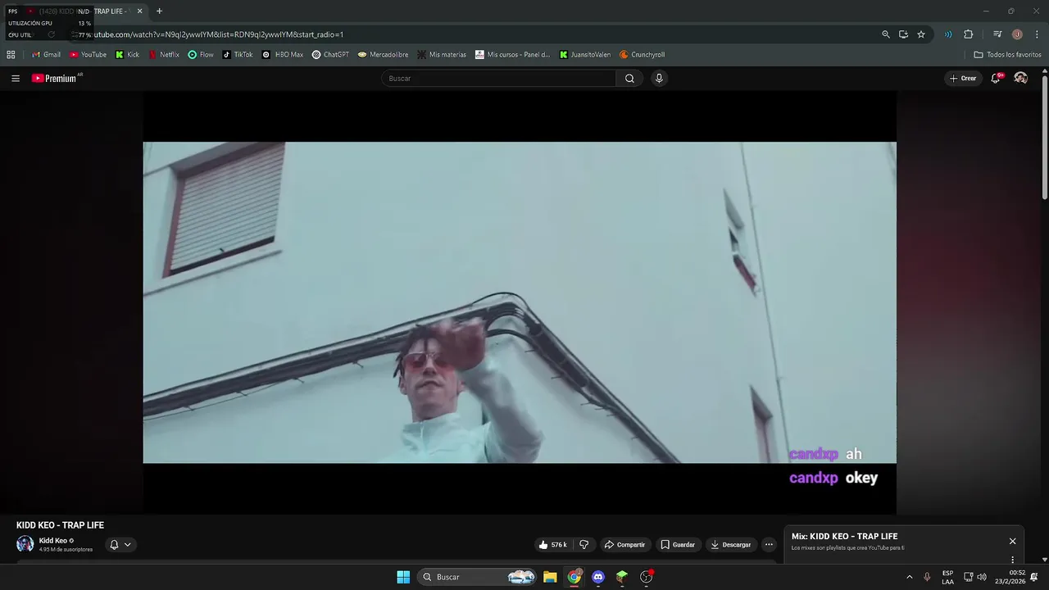The image size is (1049, 590).
Task: Open a new browser tab
Action: (159, 11)
